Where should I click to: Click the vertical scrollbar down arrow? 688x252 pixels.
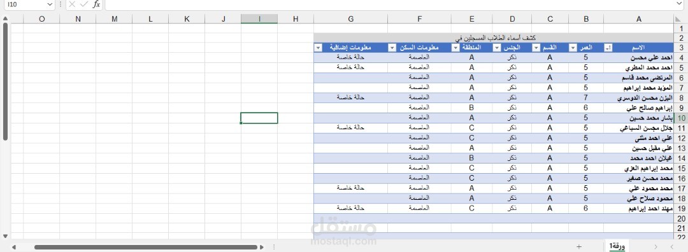point(5,235)
